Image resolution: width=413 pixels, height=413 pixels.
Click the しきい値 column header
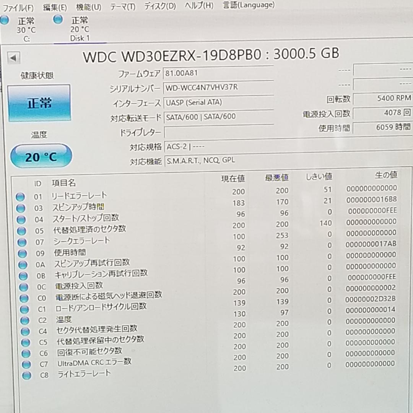click(x=319, y=176)
